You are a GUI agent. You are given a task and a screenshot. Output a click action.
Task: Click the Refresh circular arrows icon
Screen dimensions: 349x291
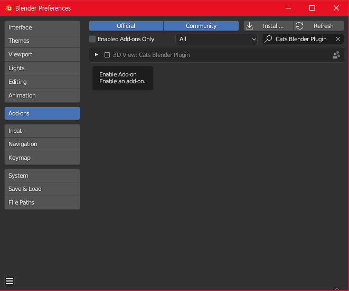(299, 26)
